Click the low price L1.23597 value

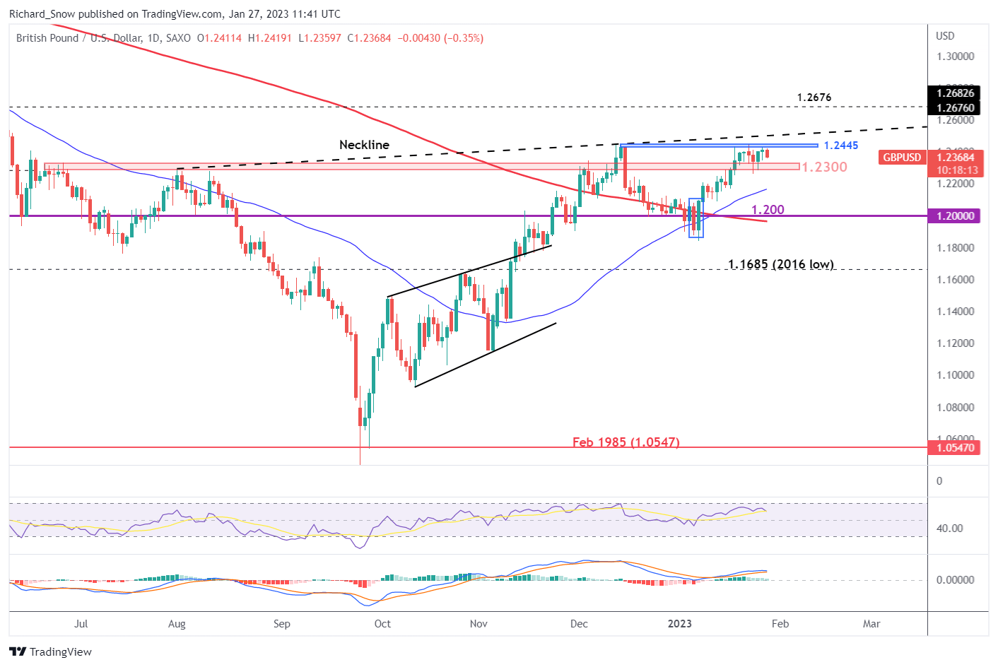click(x=320, y=38)
